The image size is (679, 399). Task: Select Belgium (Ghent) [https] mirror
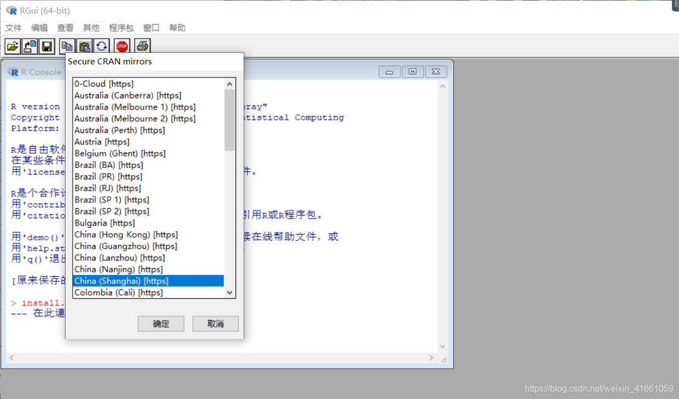(x=149, y=153)
